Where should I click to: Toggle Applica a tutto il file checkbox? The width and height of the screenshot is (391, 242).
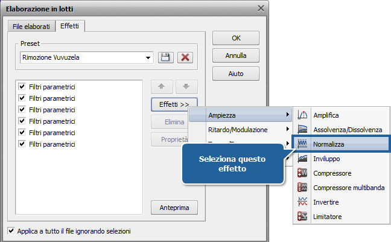11,231
